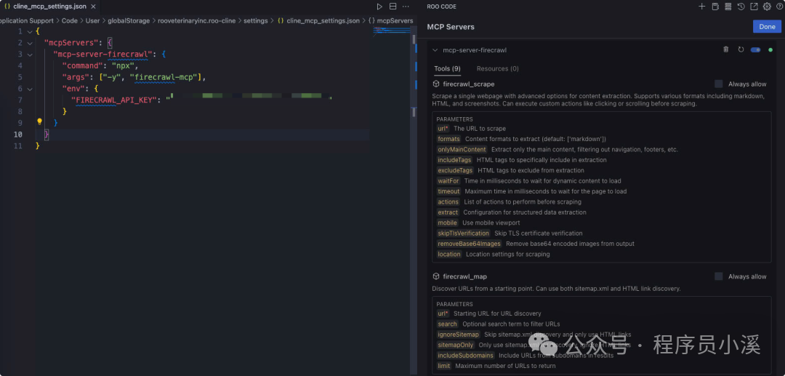This screenshot has width=785, height=376.
Task: Click the JSON braces icon on file tab
Action: (7, 7)
